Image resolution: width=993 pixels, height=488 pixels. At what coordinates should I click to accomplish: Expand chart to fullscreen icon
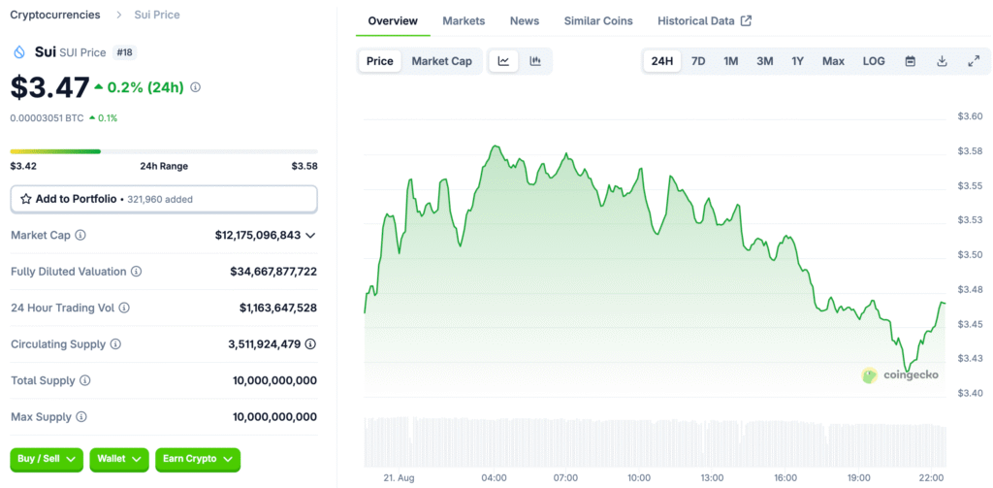pos(974,61)
